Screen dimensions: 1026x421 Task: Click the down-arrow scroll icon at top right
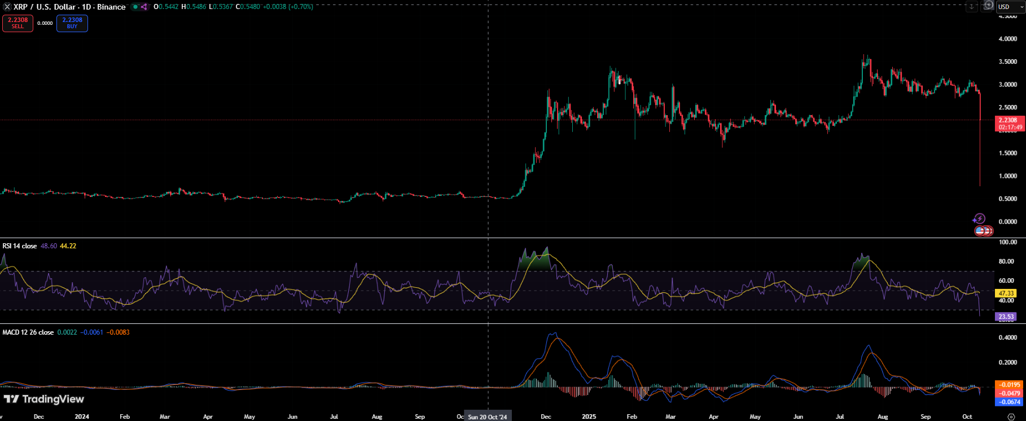pos(971,7)
